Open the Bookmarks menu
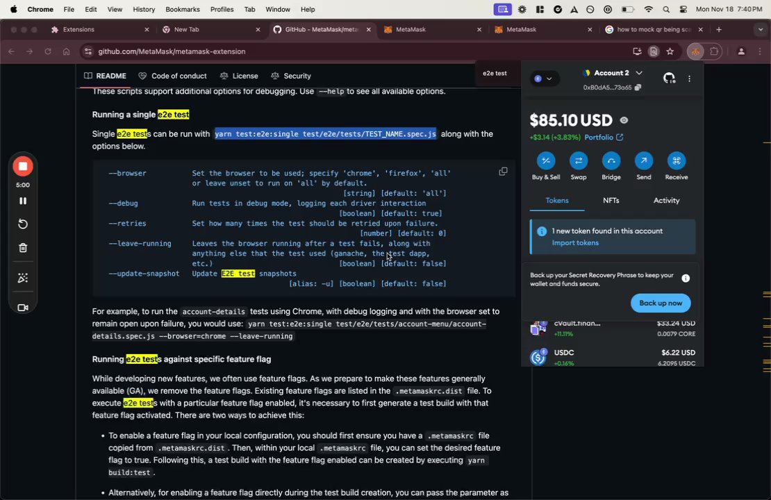Image resolution: width=771 pixels, height=500 pixels. 183,9
